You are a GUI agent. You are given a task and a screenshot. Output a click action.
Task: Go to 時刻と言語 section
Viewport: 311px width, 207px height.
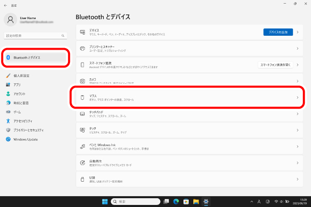[21, 103]
